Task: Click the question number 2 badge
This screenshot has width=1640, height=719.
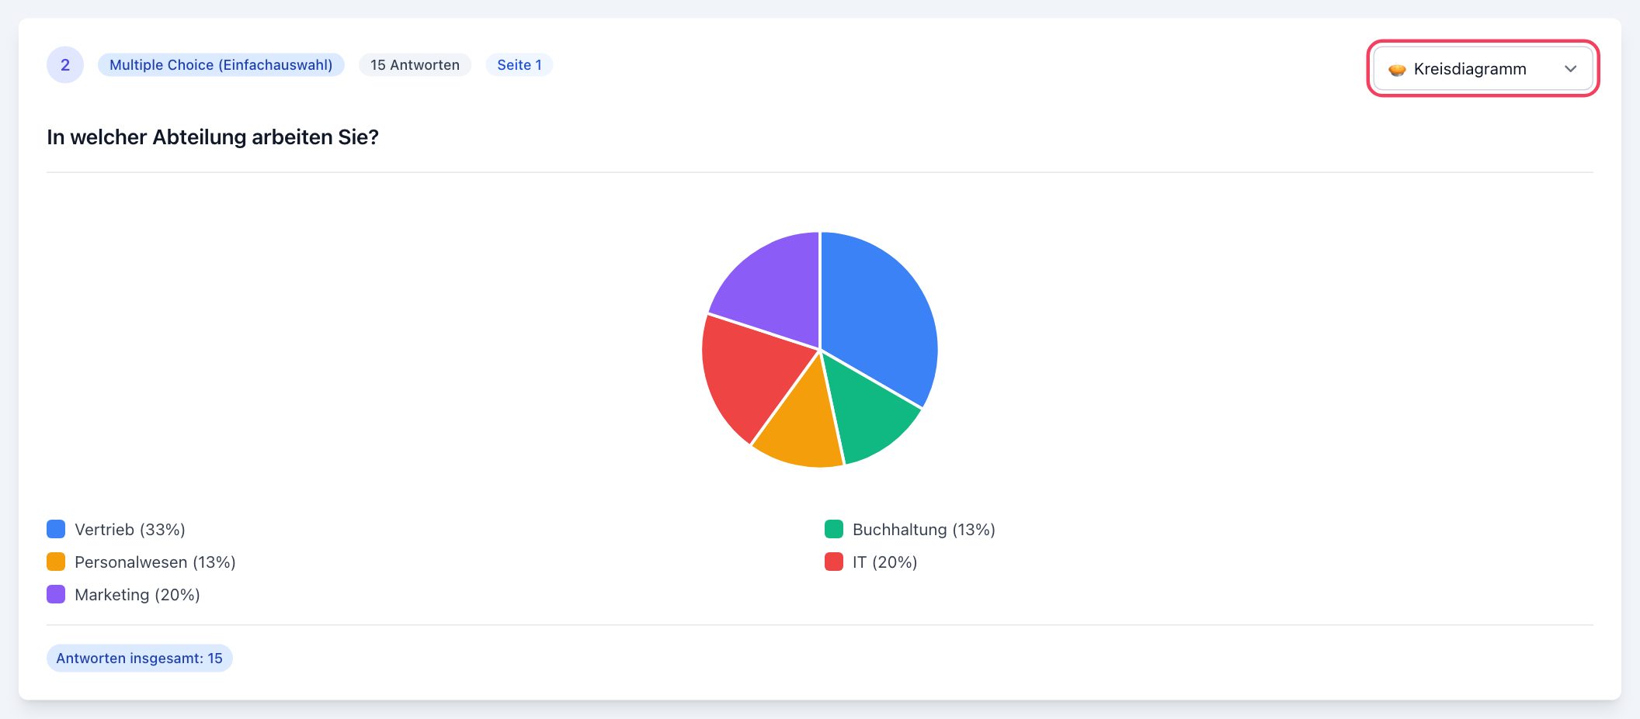Action: [x=65, y=65]
